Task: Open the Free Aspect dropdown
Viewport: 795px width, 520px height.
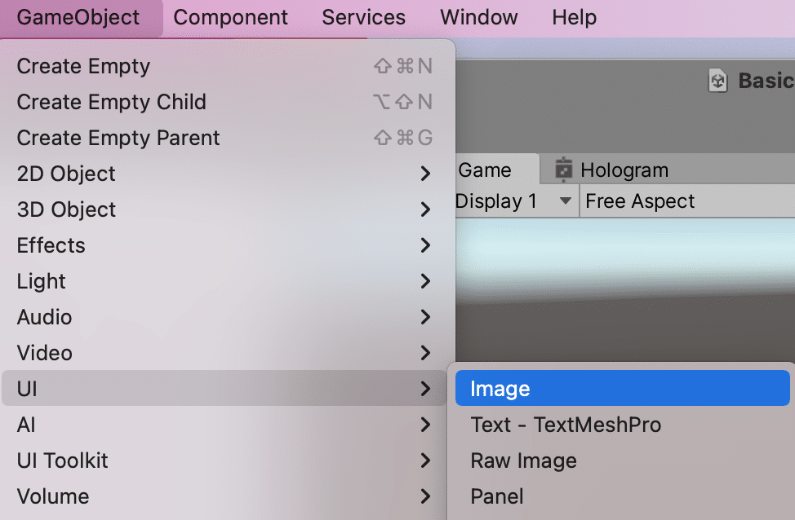Action: (x=640, y=201)
